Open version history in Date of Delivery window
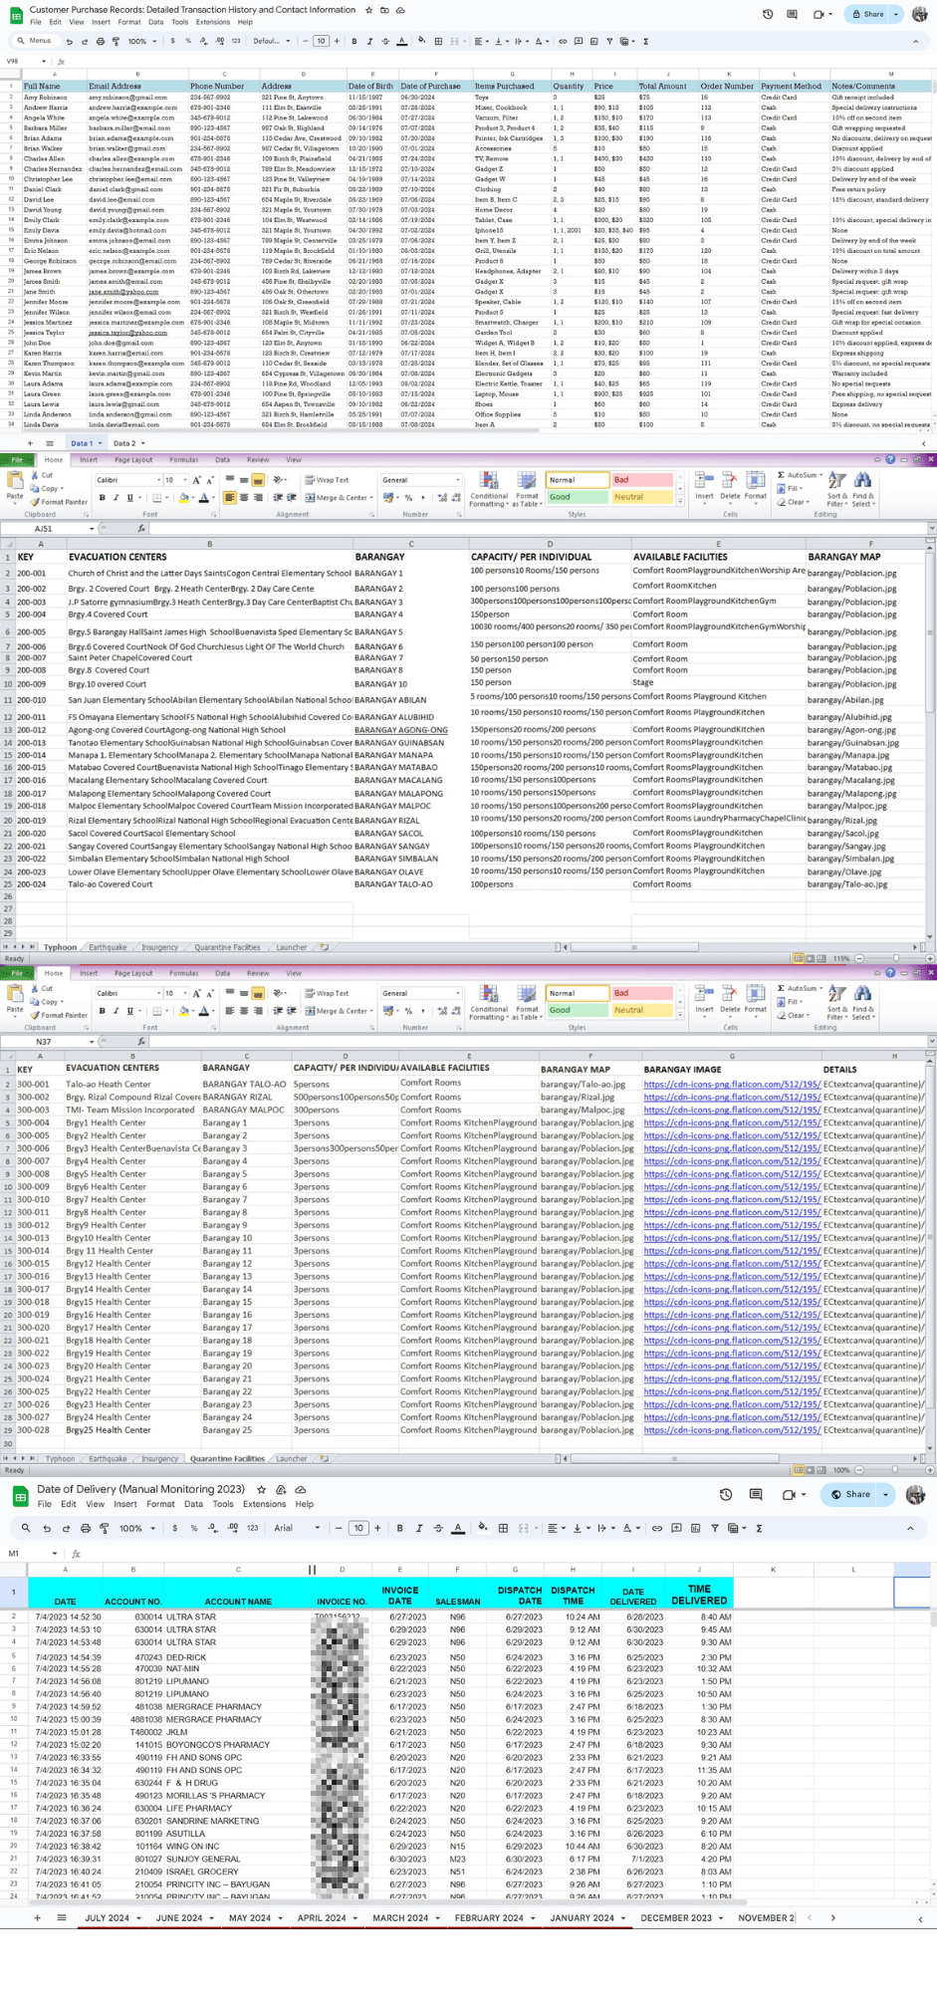Image resolution: width=937 pixels, height=1992 pixels. tap(726, 1495)
